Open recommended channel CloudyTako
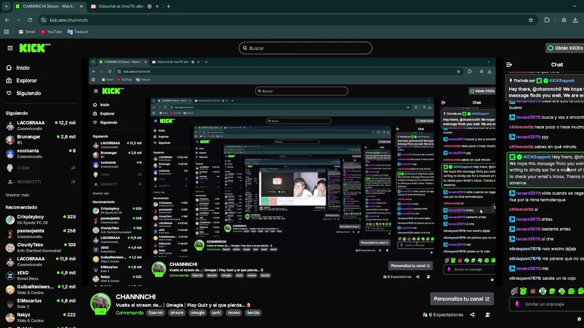Viewport: 584px width, 328px height. 41,247
